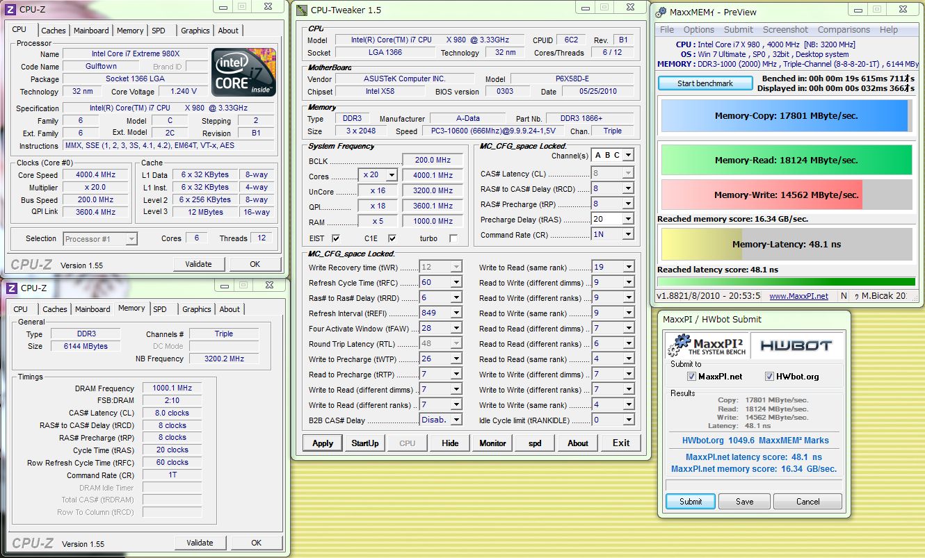Click the Intel Core i7 logo badge
Viewport: 925px width, 558px height.
[x=243, y=72]
